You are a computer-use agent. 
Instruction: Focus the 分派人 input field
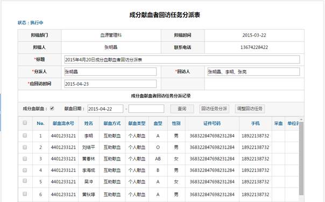point(110,72)
